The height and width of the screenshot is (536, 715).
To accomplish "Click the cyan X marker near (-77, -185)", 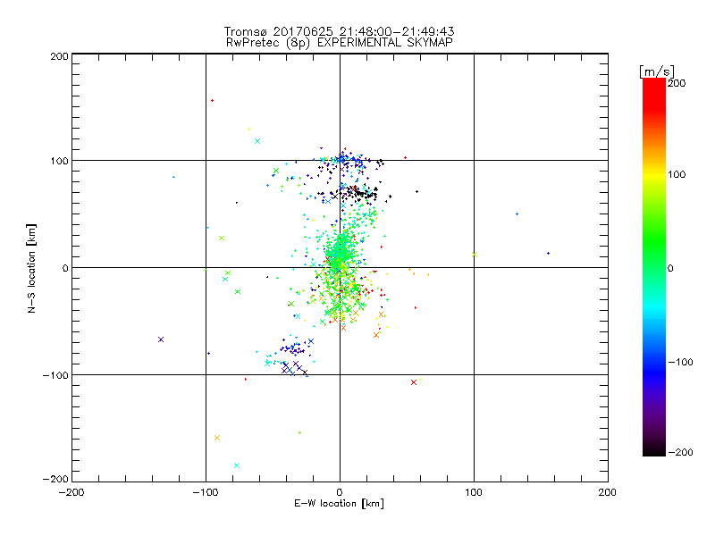I will pos(237,465).
